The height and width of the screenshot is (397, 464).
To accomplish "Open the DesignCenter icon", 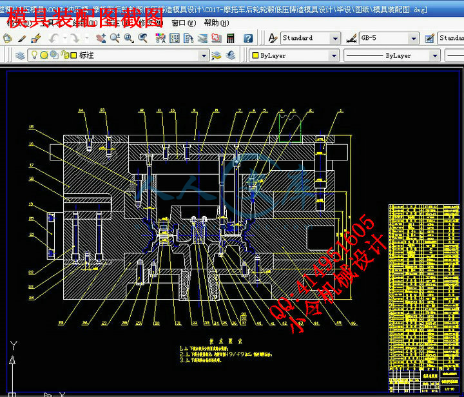I will 174,39.
